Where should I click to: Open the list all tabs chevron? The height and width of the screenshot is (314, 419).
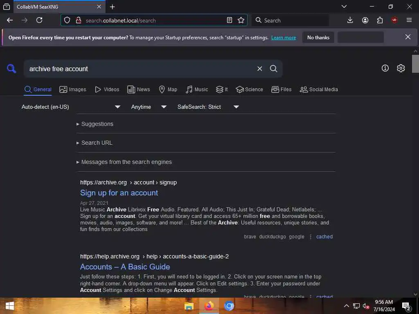(x=344, y=7)
